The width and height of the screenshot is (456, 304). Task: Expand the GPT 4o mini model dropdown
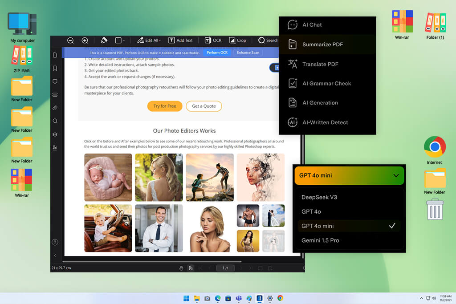[x=349, y=175]
